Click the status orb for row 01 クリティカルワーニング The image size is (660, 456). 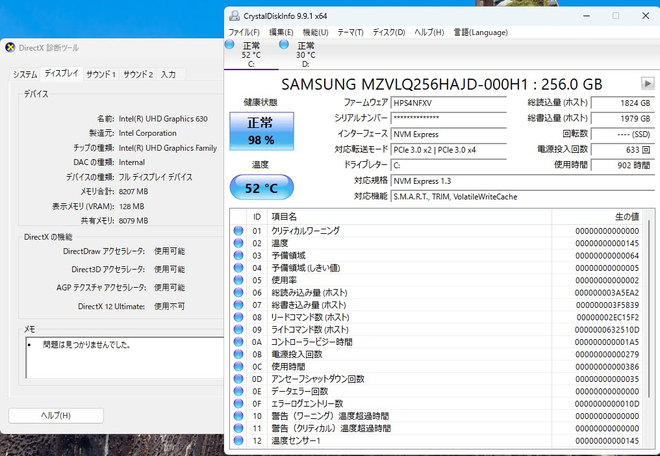coord(238,231)
